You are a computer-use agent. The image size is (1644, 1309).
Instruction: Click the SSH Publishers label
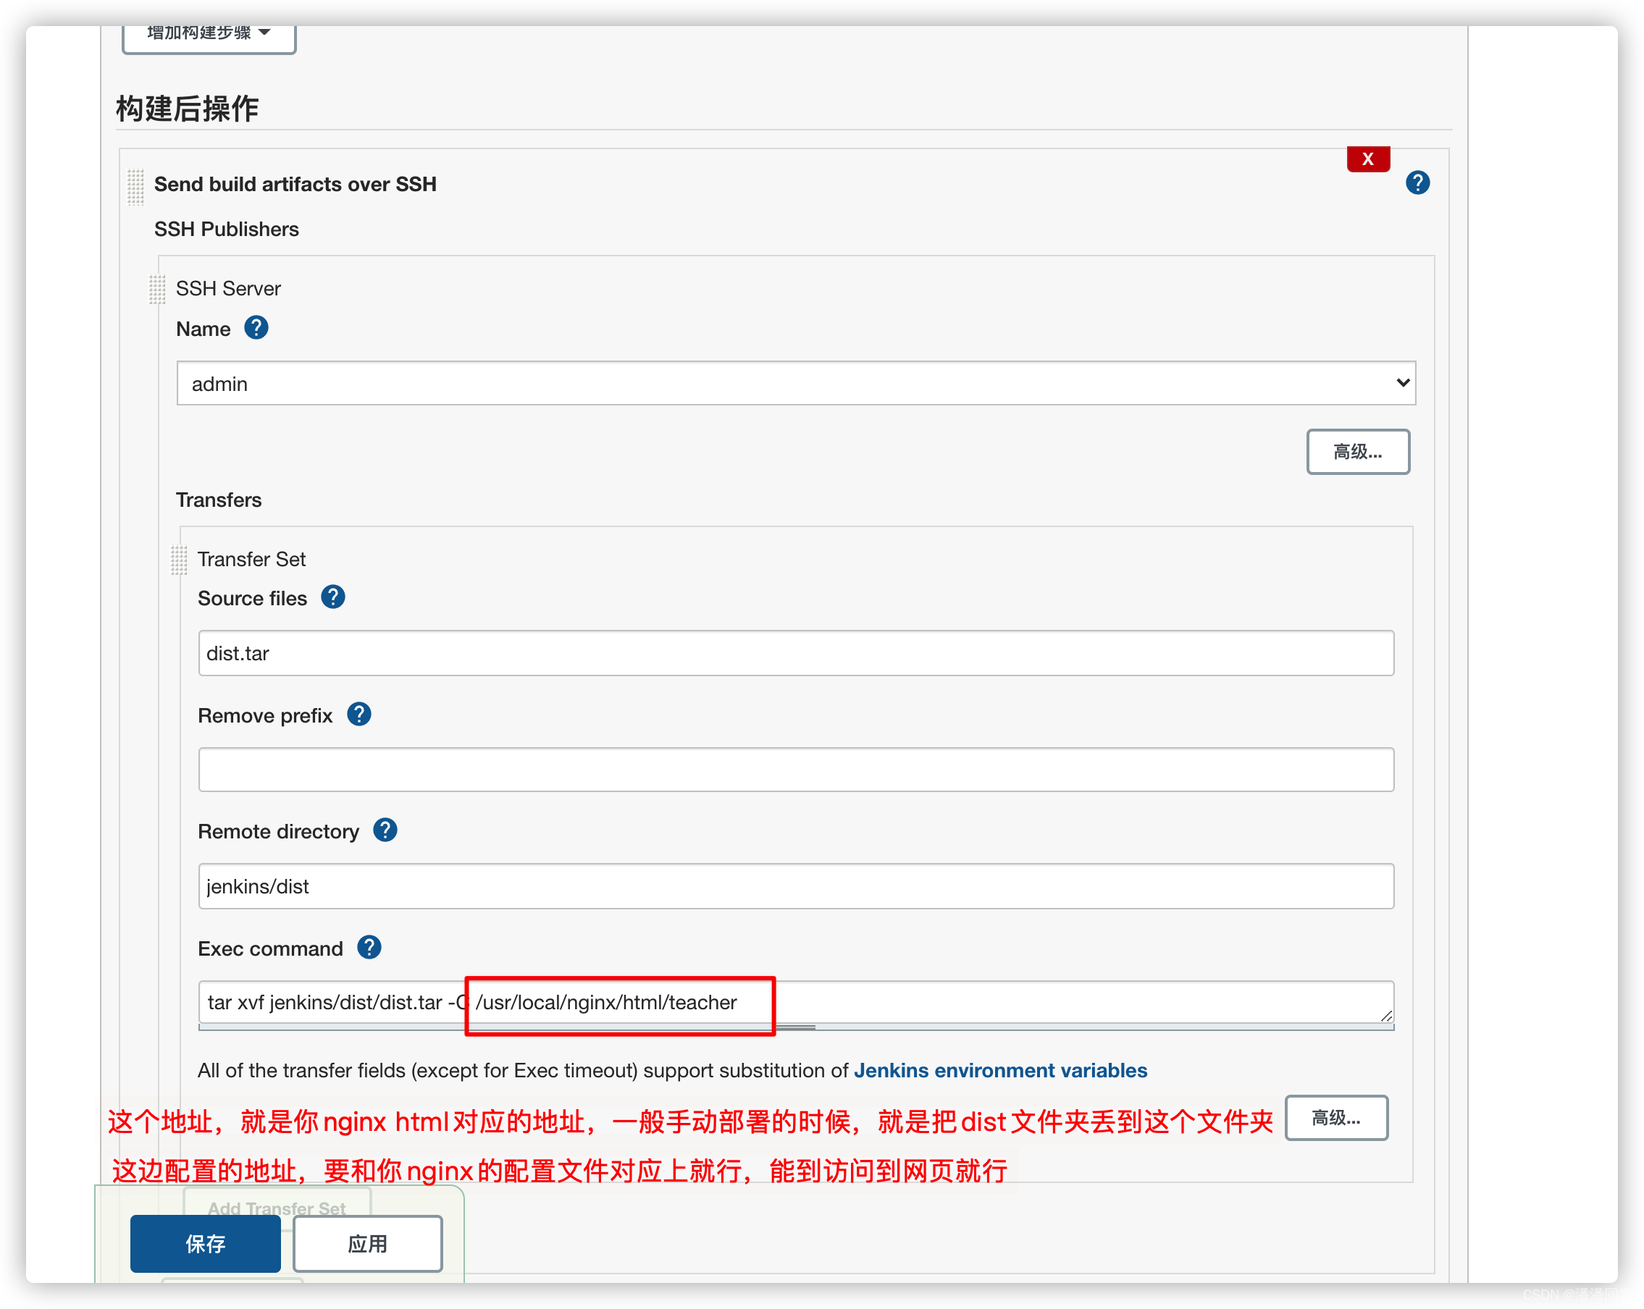pyautogui.click(x=227, y=230)
